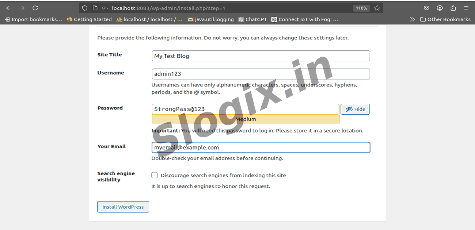This screenshot has height=230, width=475.
Task: Click the tracking protection shield icon
Action: 85,8
